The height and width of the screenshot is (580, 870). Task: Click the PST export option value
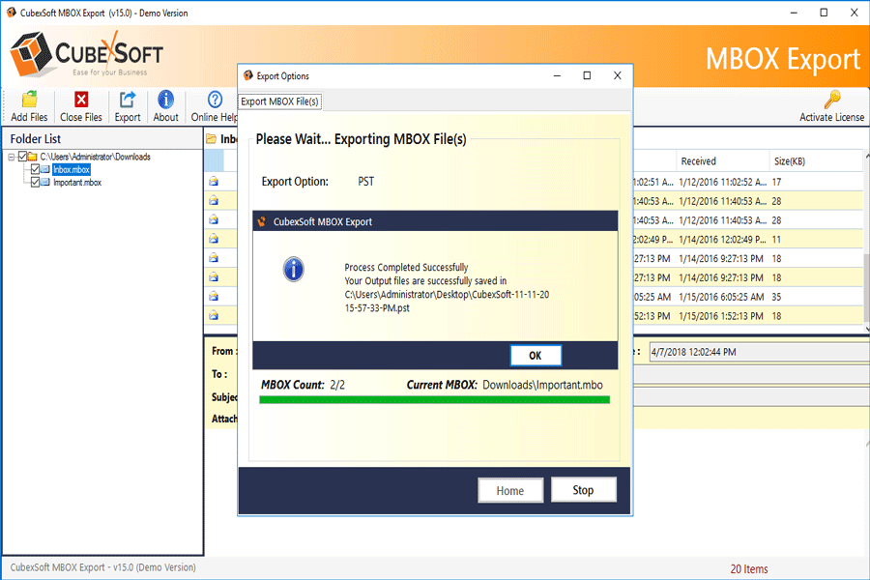[365, 182]
